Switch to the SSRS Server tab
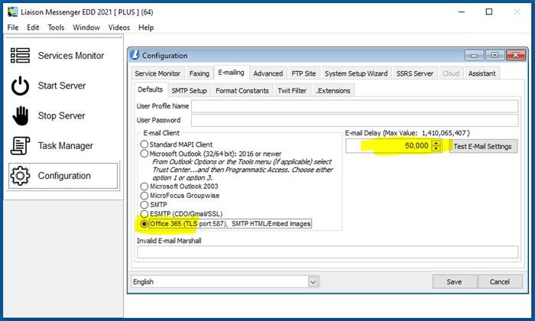Screen dimensions: 535x321 pos(415,73)
